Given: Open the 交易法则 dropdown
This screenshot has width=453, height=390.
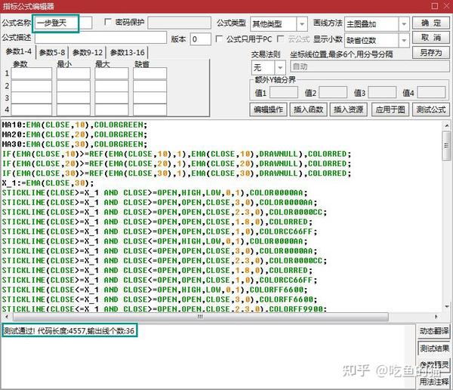Looking at the screenshot, I should [280, 68].
